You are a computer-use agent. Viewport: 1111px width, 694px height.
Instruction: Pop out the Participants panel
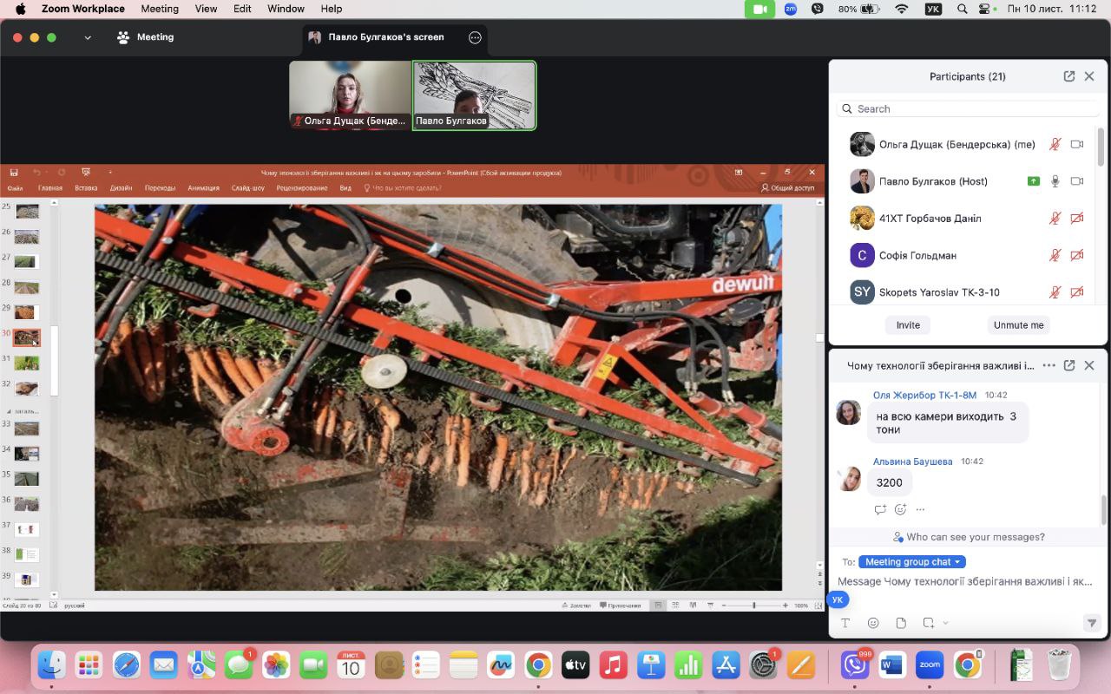[1069, 76]
